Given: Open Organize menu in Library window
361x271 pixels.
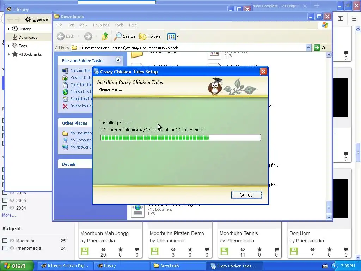Looking at the screenshot, I should (x=38, y=19).
